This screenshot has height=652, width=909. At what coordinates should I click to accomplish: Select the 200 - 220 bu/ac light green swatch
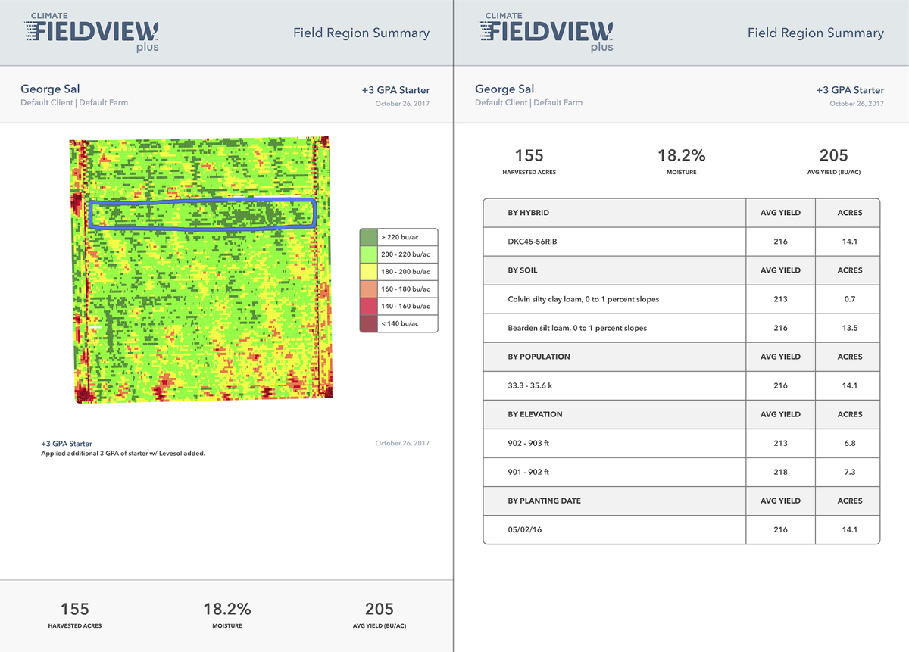[x=369, y=254]
